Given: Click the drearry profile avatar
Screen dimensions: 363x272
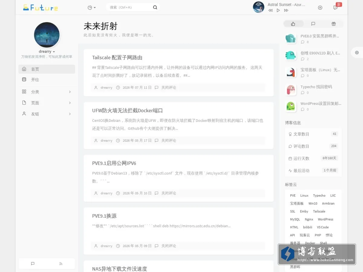Looking at the screenshot, I should coord(47,35).
